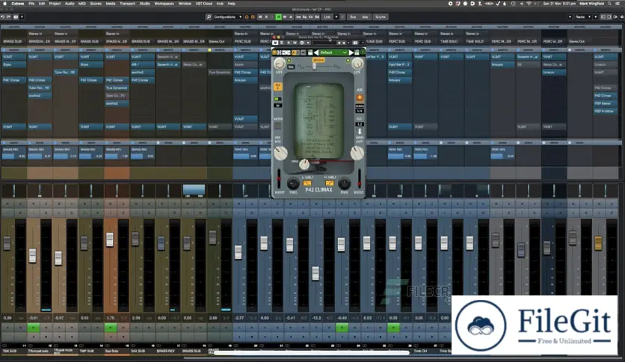
Task: Toggle the green button on Trumpet solo channel
Action: click(33, 328)
